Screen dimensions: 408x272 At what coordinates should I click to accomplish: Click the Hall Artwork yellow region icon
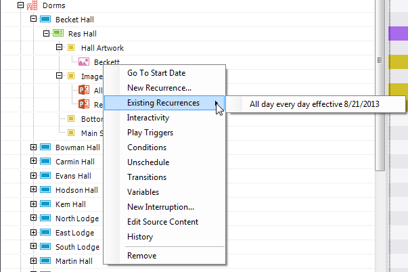click(71, 47)
